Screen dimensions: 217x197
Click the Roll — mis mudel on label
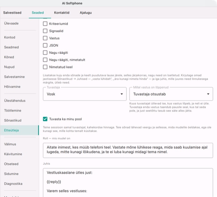coord(57,138)
